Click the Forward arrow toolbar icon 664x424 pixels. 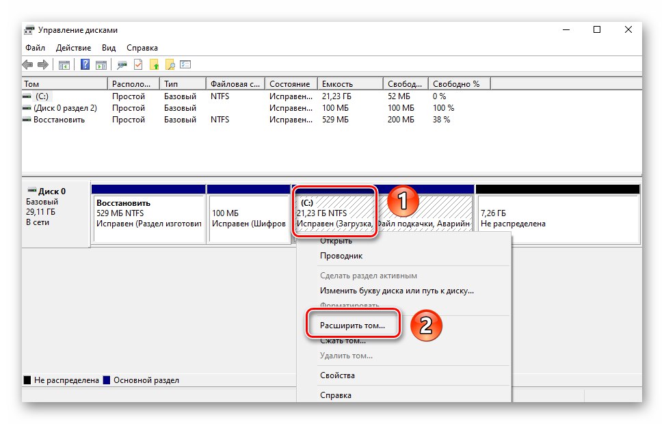(43, 65)
